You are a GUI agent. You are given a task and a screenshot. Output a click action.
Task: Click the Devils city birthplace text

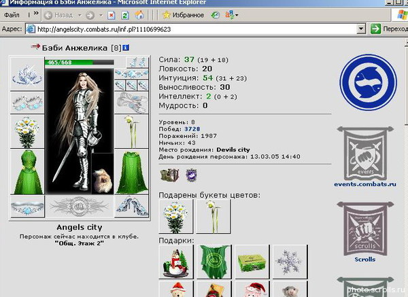[233, 150]
